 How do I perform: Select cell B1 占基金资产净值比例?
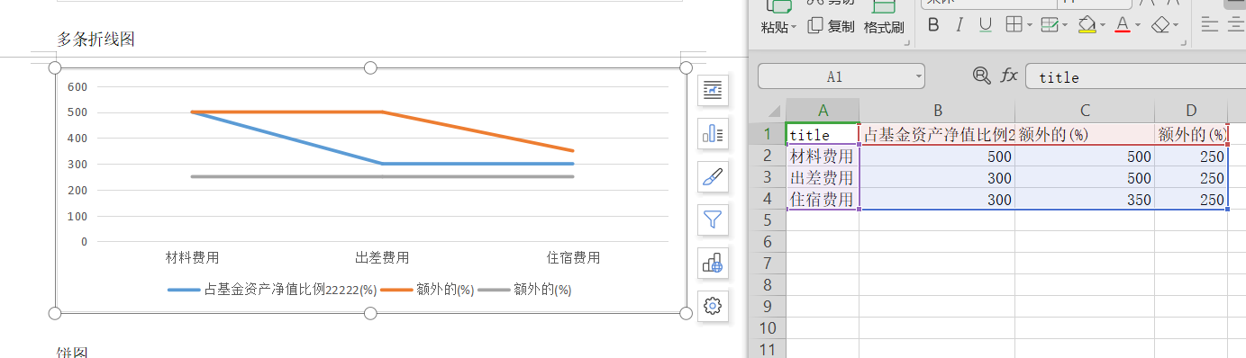[x=937, y=135]
